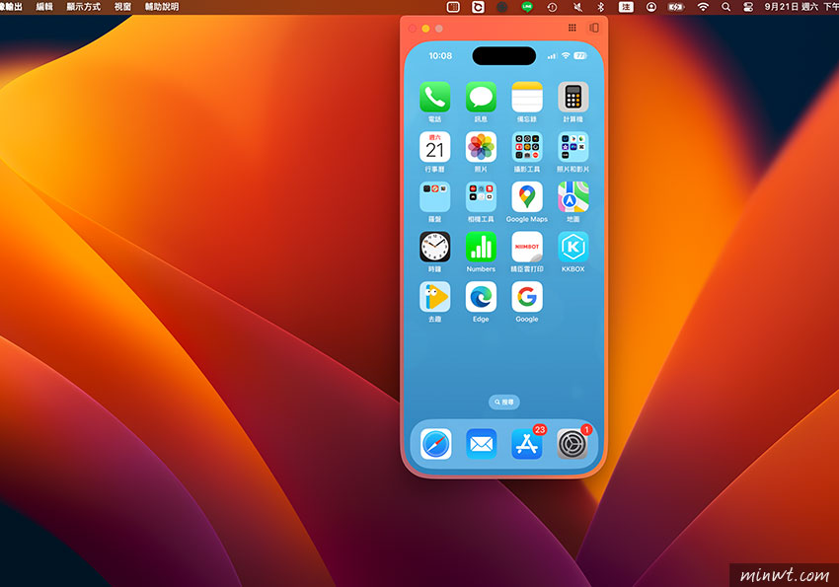
Task: Click the iPhone status bar time 10:08
Action: (x=440, y=55)
